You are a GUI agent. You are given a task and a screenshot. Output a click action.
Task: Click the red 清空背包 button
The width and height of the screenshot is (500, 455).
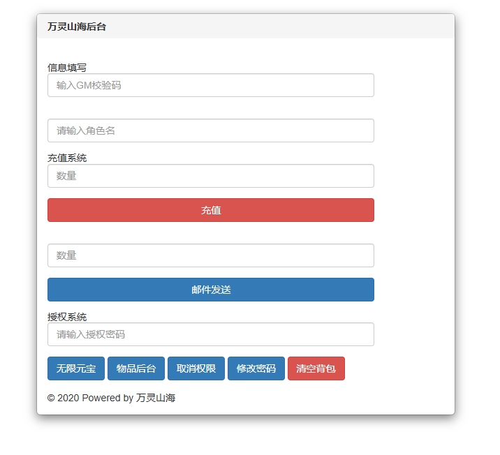[x=316, y=368]
